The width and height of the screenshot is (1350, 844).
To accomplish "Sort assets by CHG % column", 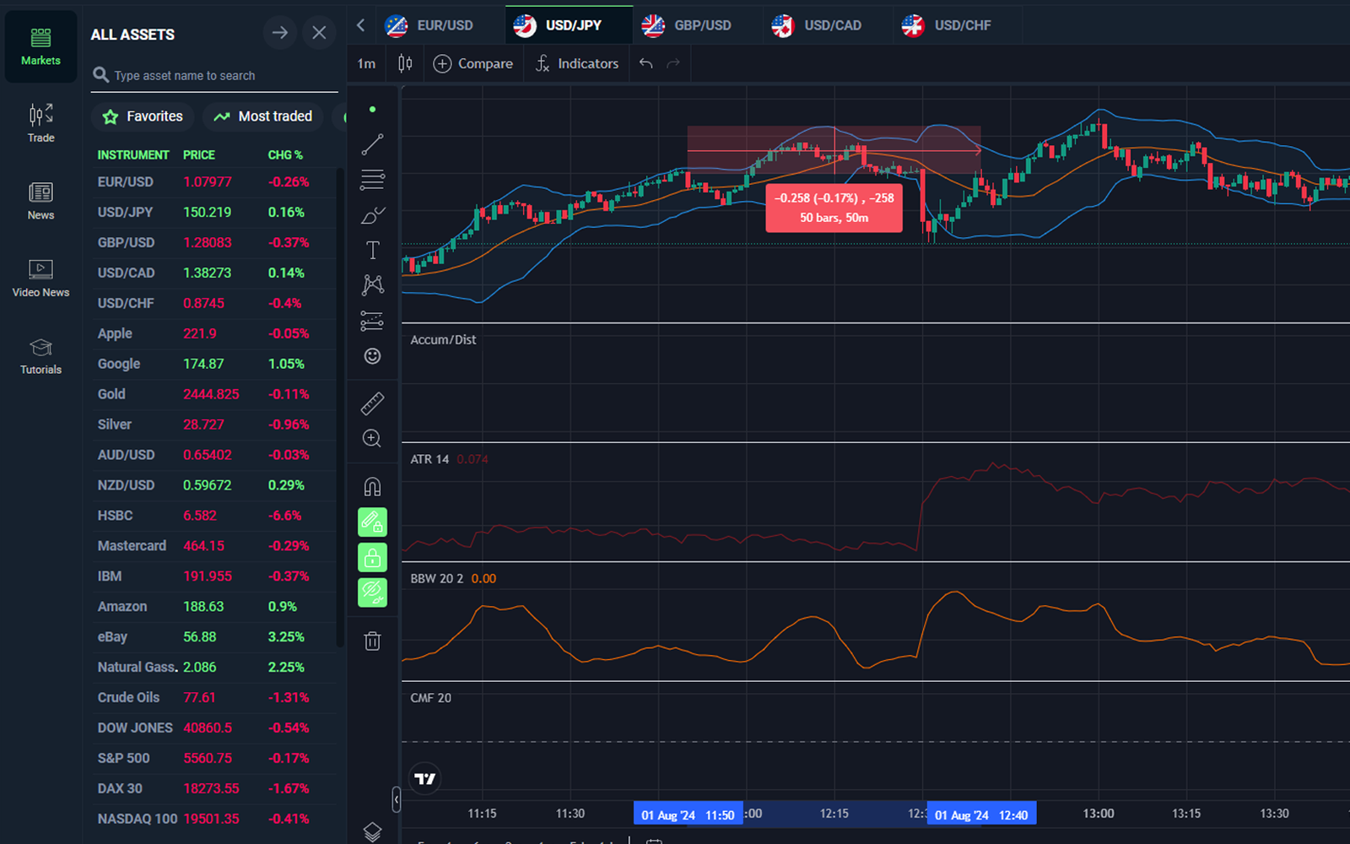I will [x=285, y=155].
